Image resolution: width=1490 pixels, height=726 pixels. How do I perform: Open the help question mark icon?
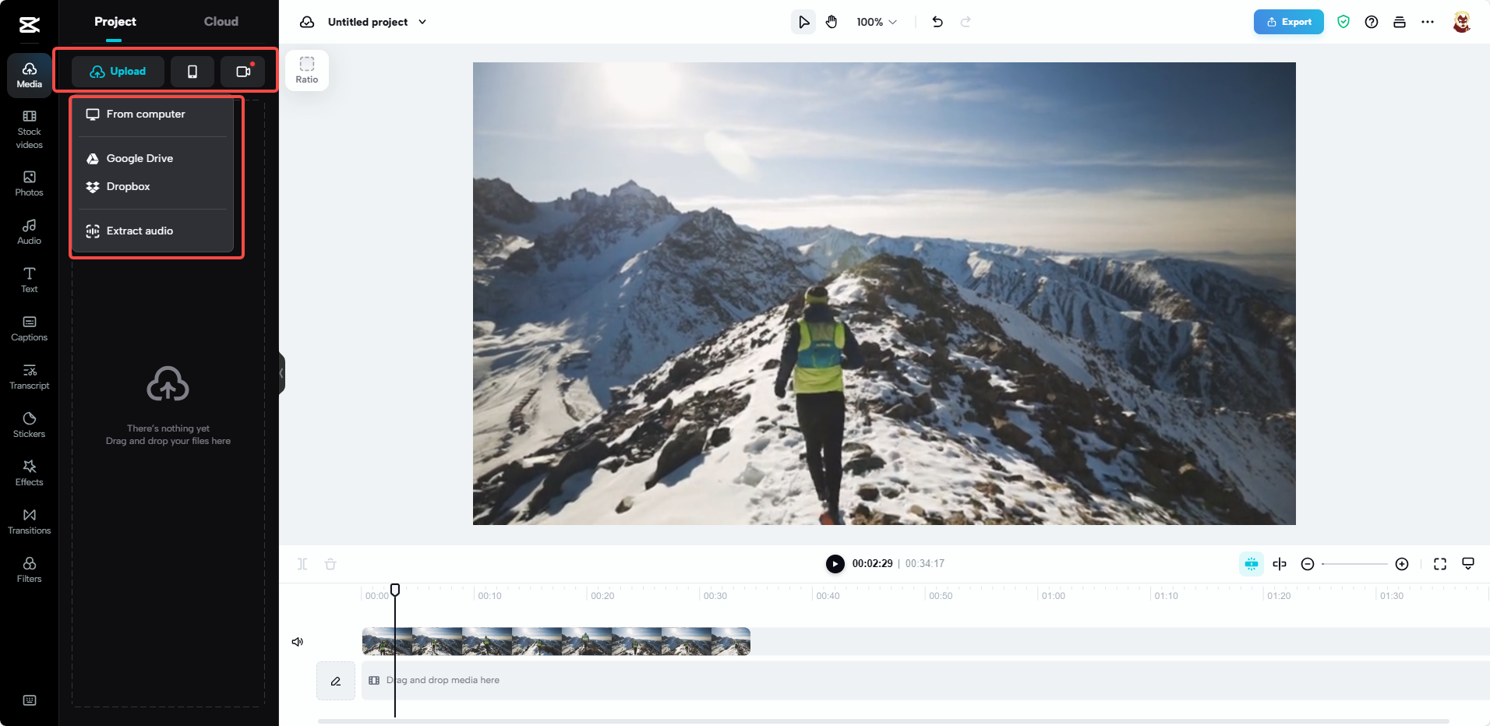point(1372,22)
